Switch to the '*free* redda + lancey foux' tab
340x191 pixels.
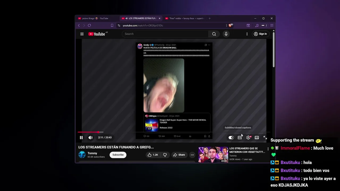tap(185, 18)
